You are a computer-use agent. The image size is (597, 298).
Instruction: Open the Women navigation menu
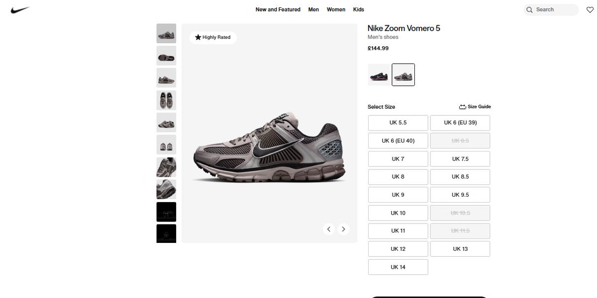336,9
